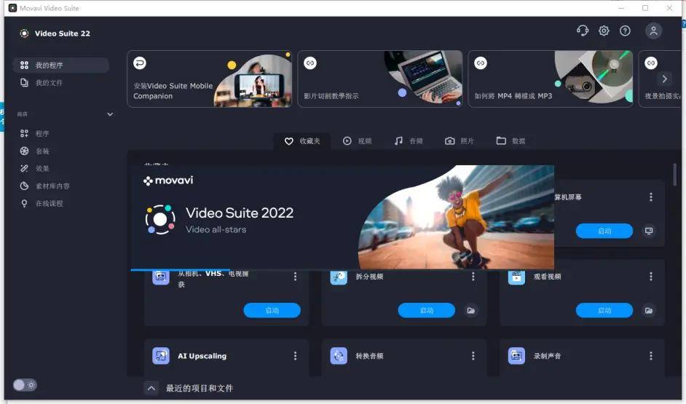
Task: Toggle the dark/light theme switch
Action: pos(25,385)
